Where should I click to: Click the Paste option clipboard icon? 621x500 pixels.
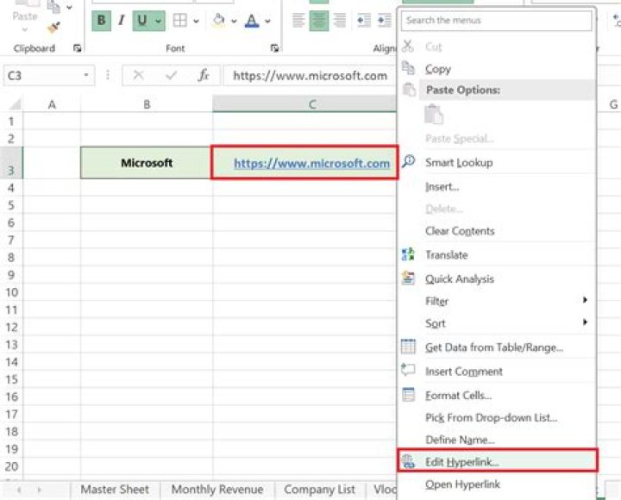pos(434,115)
